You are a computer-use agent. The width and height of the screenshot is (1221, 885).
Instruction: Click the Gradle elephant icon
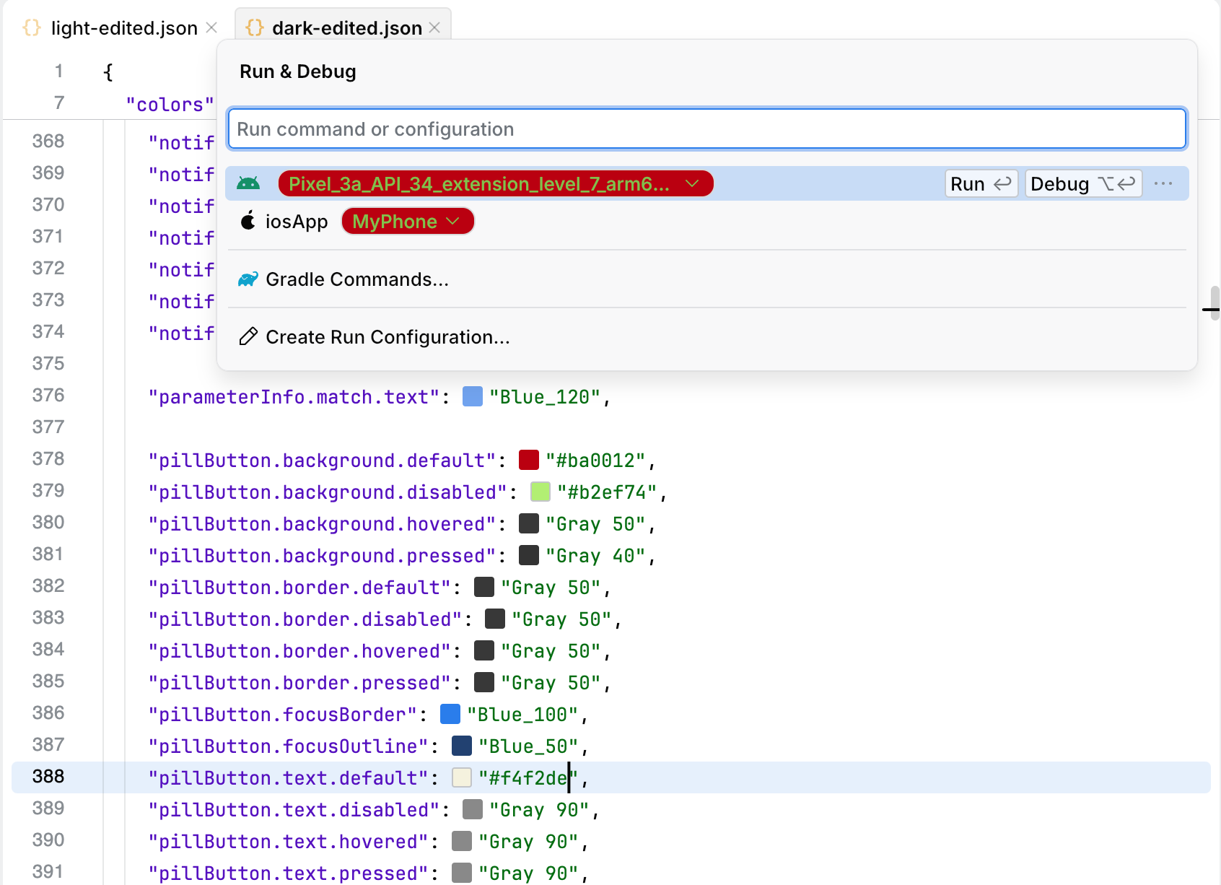(248, 279)
